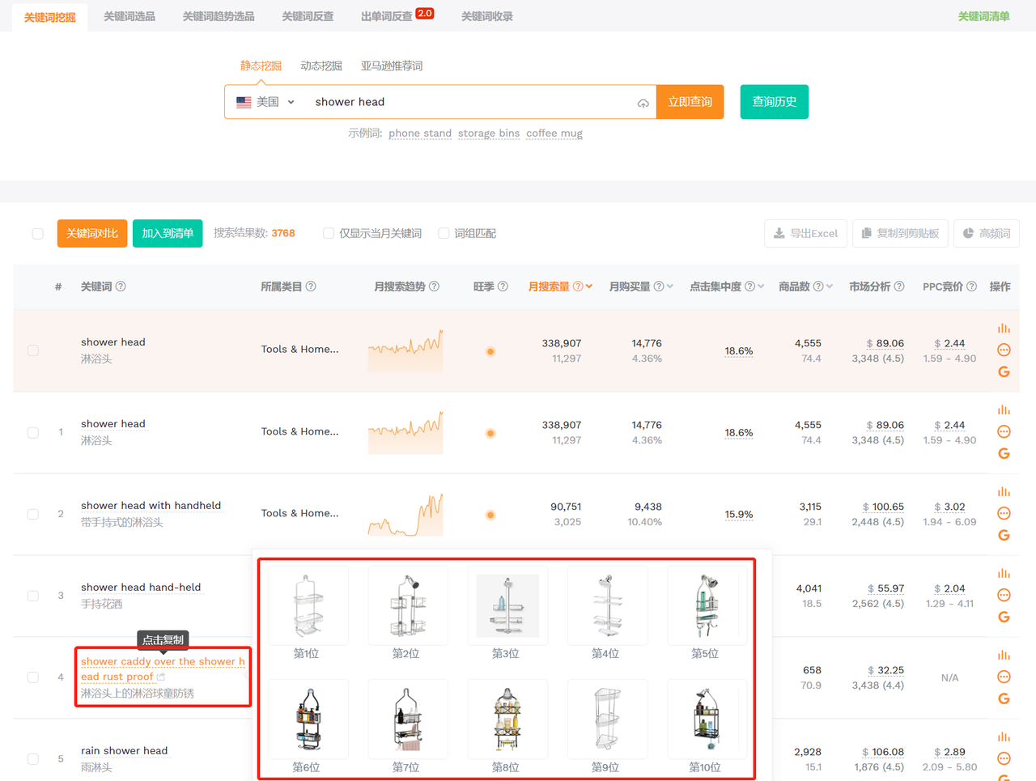Enable the 仅显示当月关键词 checkbox

[329, 233]
